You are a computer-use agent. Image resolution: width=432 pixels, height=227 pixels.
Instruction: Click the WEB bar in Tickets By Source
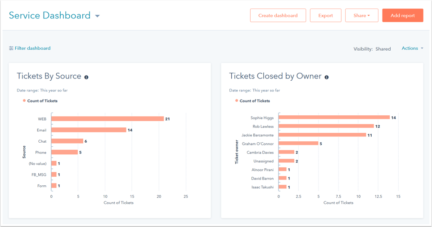(x=107, y=119)
